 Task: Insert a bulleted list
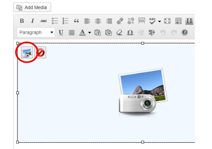coord(55,21)
